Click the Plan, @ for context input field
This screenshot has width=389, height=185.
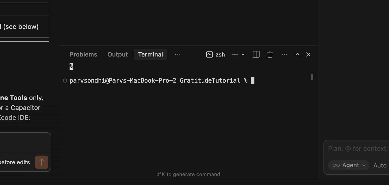click(x=358, y=149)
